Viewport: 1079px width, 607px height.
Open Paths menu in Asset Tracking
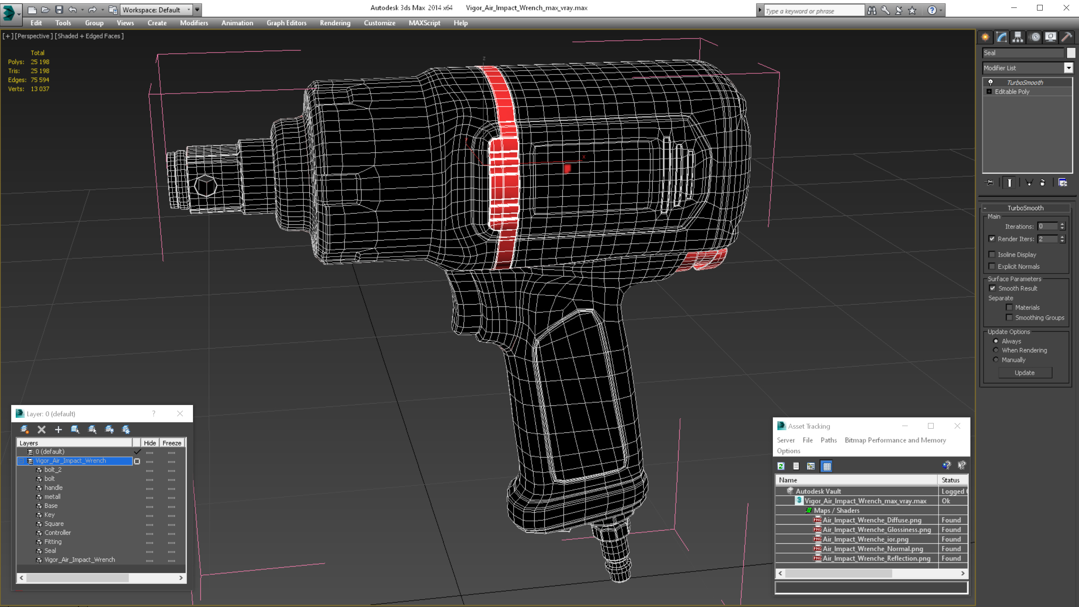pos(828,440)
